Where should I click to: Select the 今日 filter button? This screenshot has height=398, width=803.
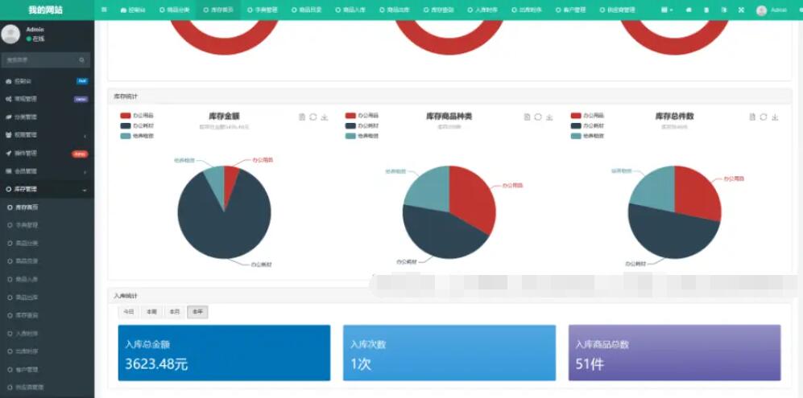point(129,312)
